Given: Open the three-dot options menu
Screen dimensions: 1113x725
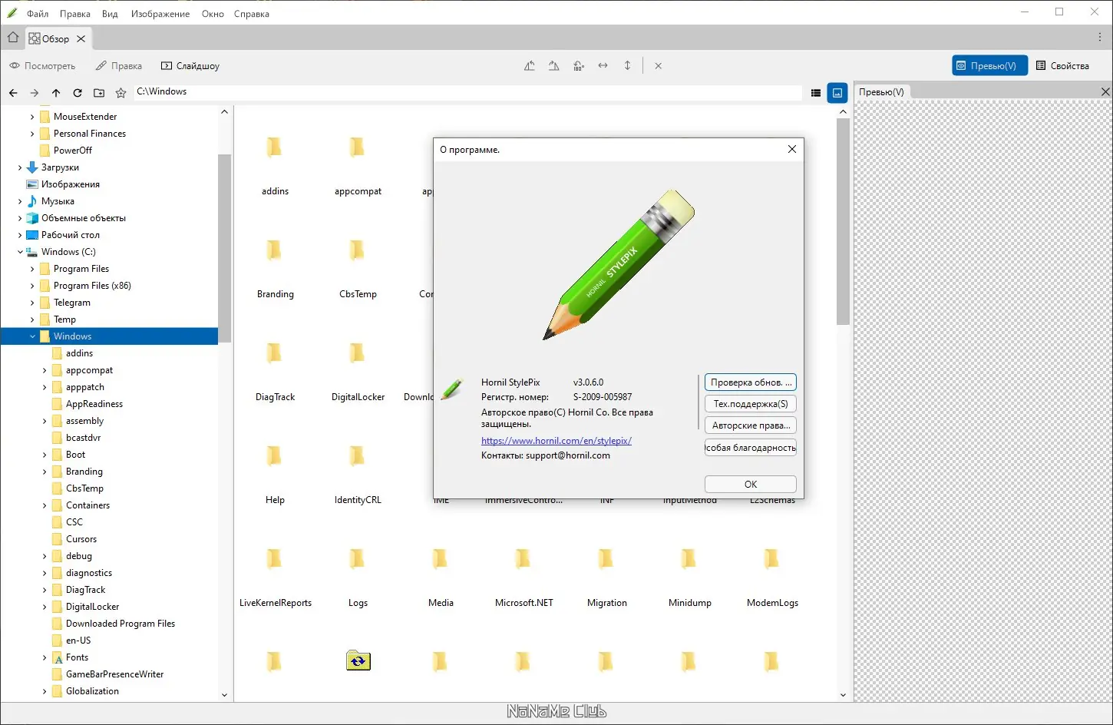Looking at the screenshot, I should (x=1100, y=38).
